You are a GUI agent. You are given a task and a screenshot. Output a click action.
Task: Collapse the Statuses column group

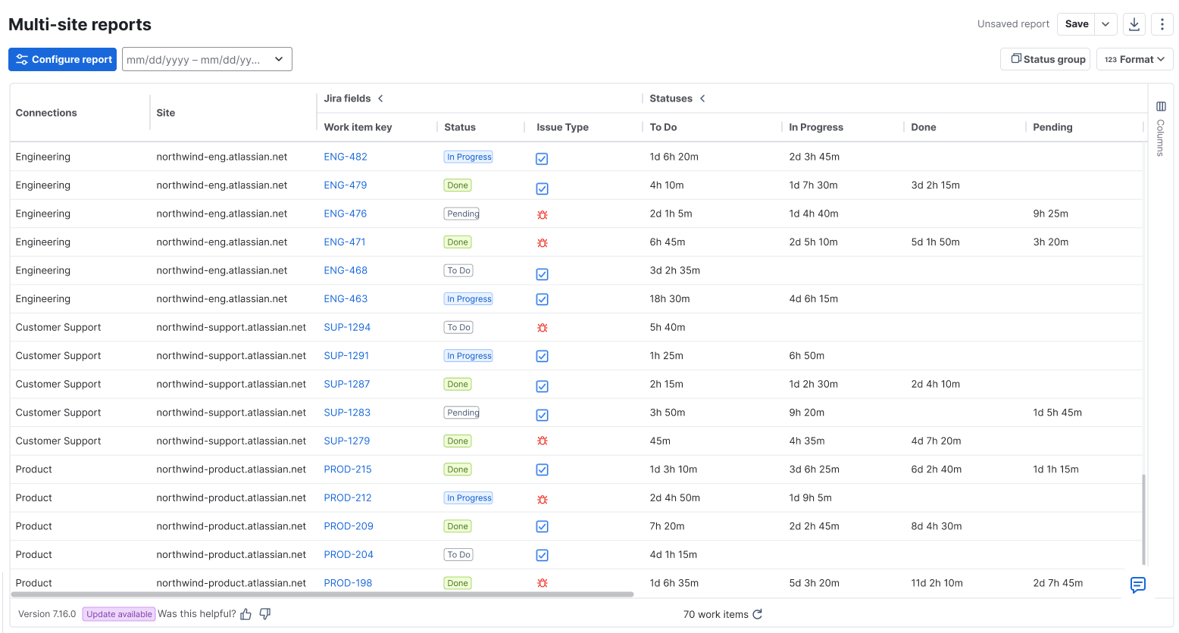[x=702, y=98]
